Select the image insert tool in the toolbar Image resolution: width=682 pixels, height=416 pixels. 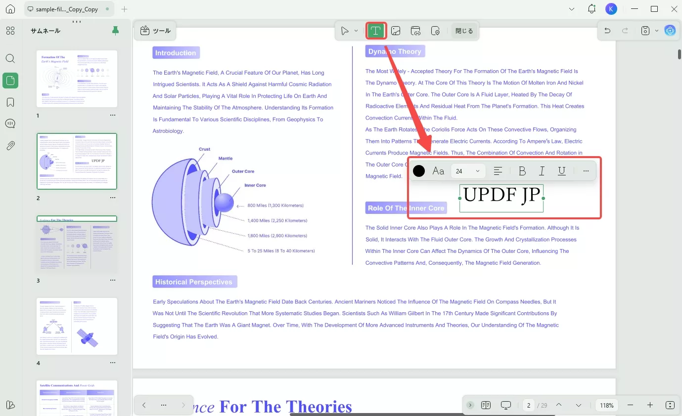[x=396, y=30]
